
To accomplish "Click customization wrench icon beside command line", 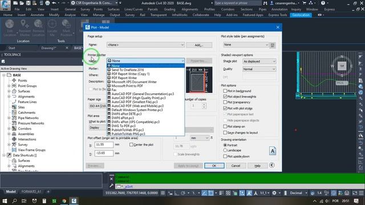I will click(111, 186).
